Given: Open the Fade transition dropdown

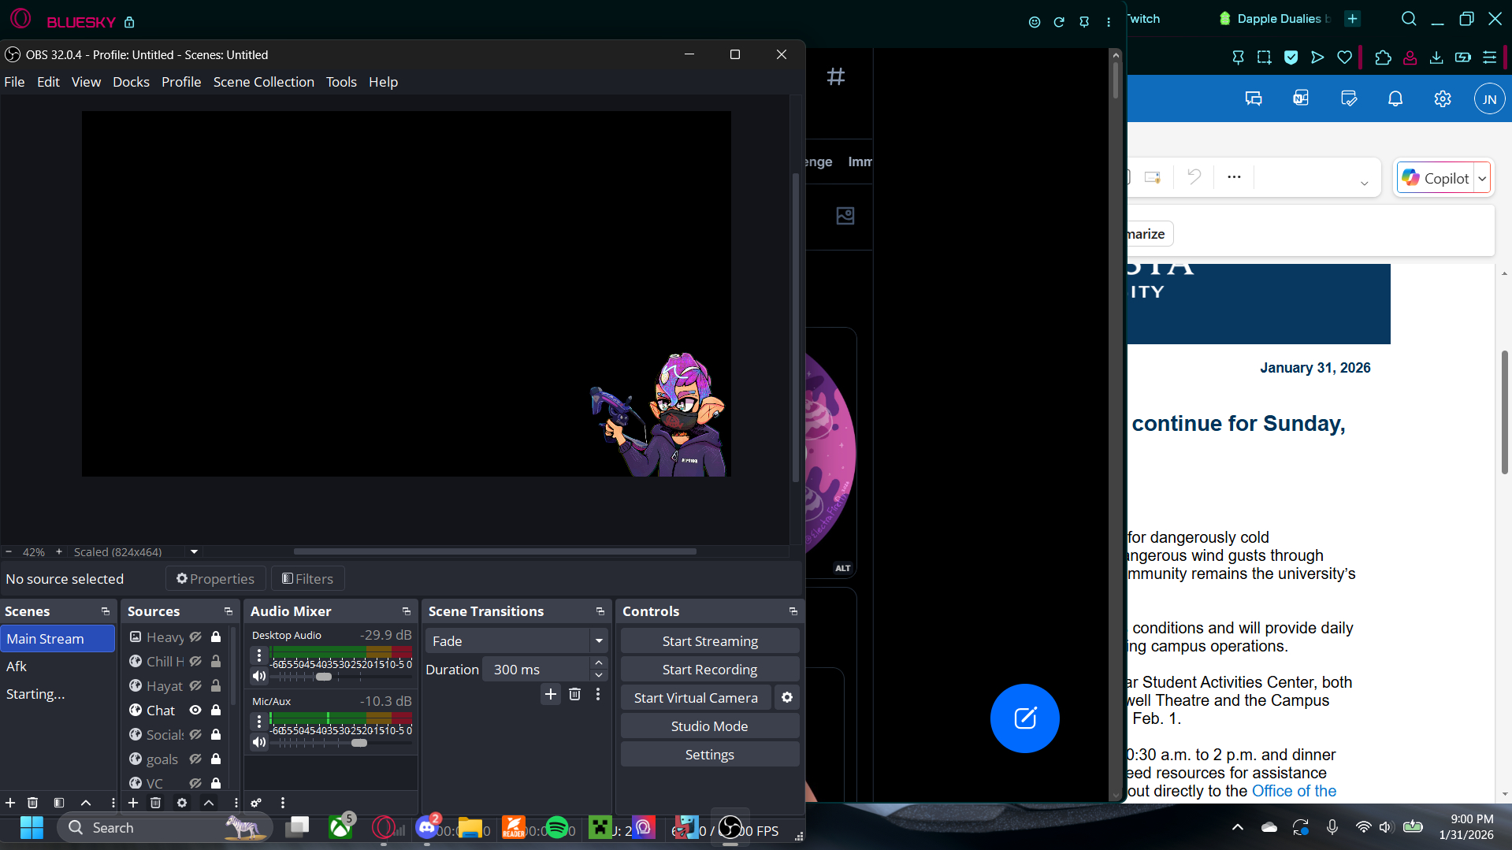Looking at the screenshot, I should pos(599,641).
